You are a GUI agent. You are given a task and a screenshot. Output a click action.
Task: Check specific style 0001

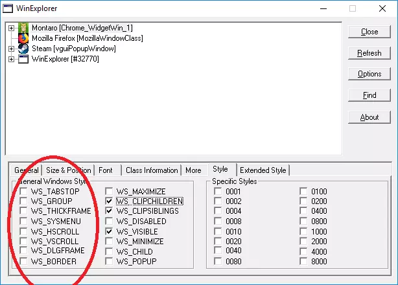(x=218, y=191)
